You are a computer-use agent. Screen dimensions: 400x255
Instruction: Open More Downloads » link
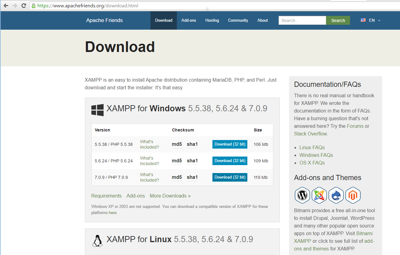click(x=170, y=196)
